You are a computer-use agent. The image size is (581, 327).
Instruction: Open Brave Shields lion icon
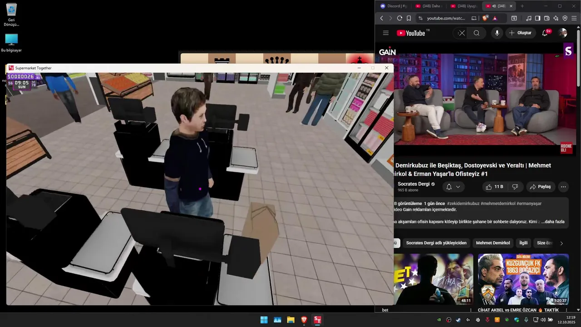coord(485,18)
